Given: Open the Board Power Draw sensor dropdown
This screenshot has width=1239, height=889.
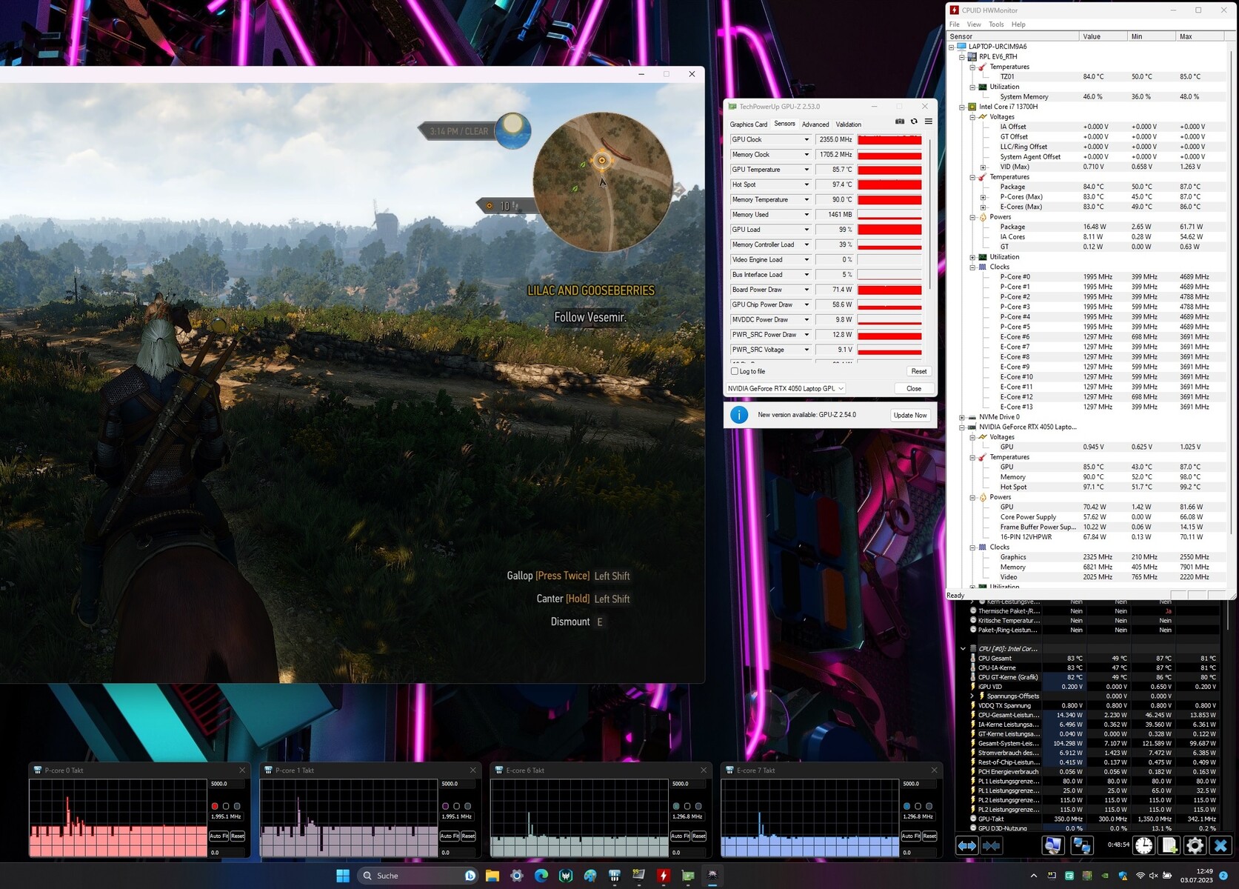Looking at the screenshot, I should pos(806,290).
